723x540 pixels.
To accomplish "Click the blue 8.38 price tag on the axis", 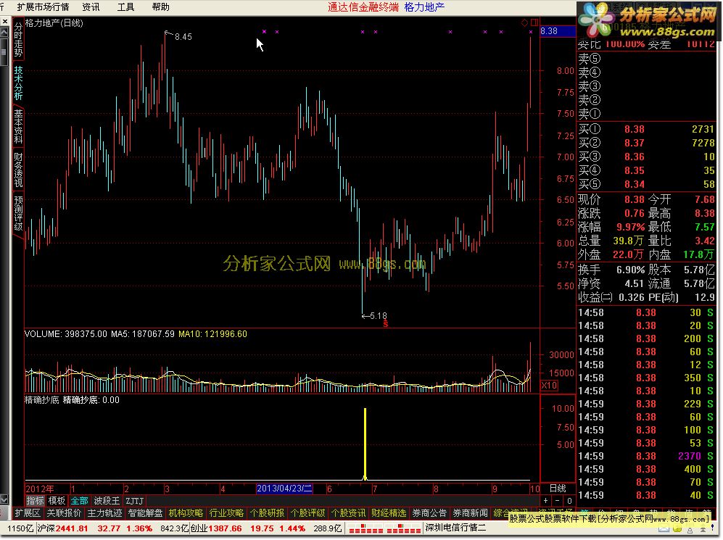I will (x=558, y=31).
